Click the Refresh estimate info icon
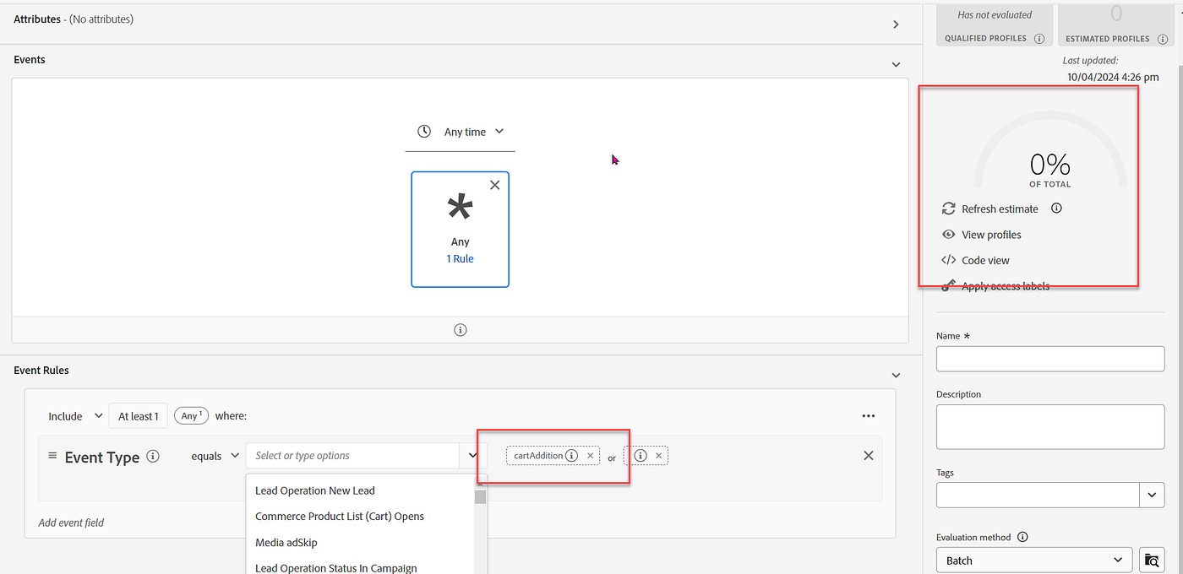 tap(1056, 208)
